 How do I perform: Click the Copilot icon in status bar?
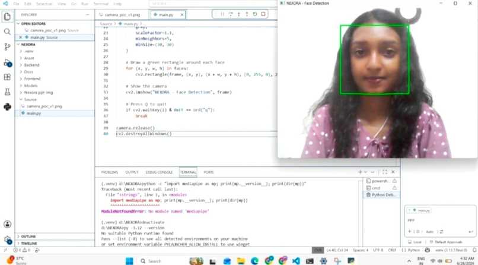point(428,250)
